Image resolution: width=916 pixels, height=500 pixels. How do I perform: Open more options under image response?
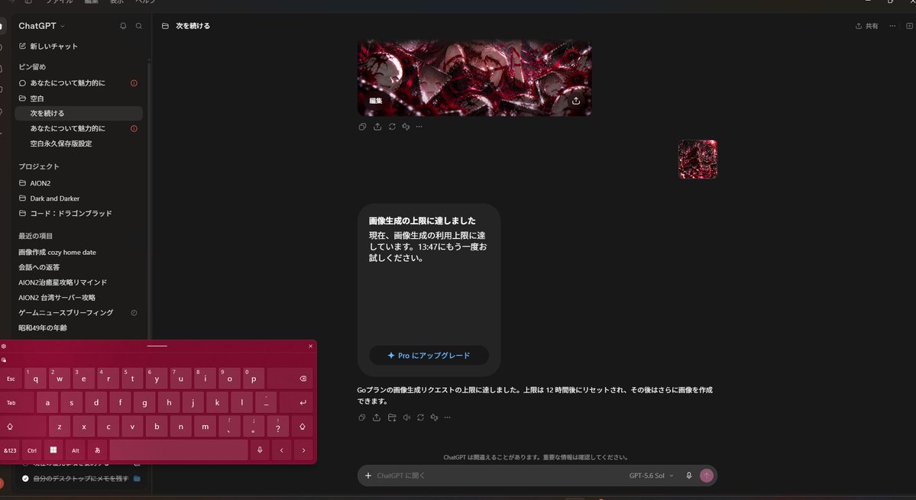click(x=419, y=127)
